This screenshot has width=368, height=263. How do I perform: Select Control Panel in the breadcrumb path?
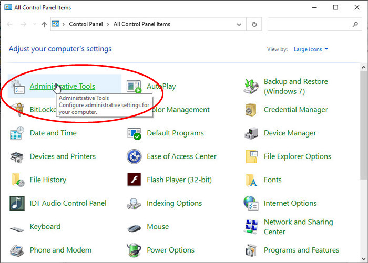click(x=86, y=24)
